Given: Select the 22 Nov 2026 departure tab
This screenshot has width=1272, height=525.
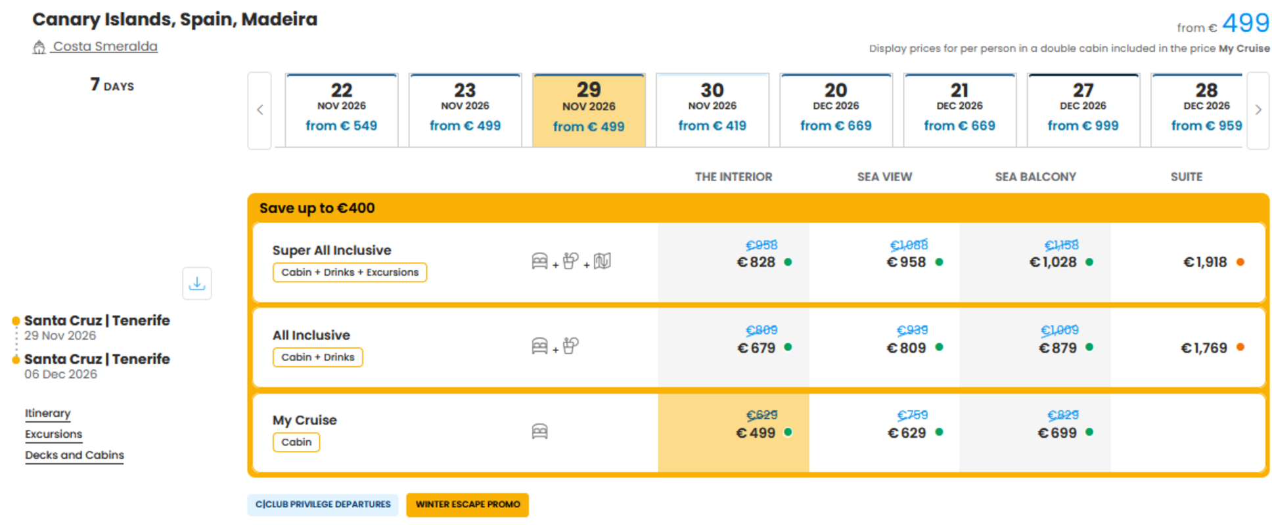Looking at the screenshot, I should pyautogui.click(x=342, y=110).
